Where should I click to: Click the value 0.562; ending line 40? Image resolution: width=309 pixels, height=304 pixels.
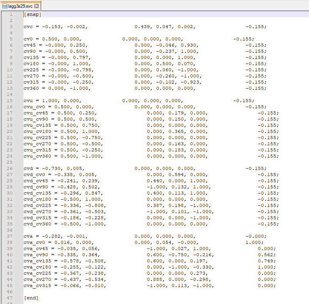[x=267, y=255]
